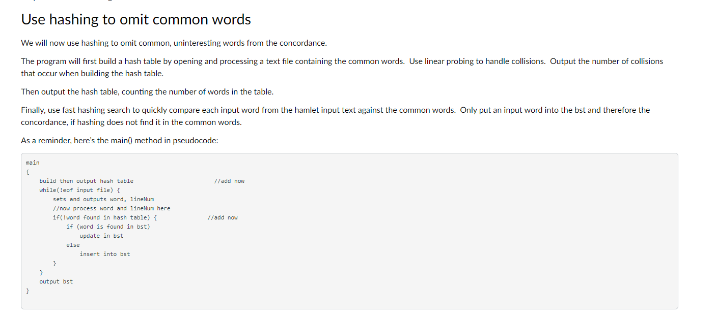Click line 'As a reminder, here's the main() method'
This screenshot has width=716, height=318.
[120, 141]
